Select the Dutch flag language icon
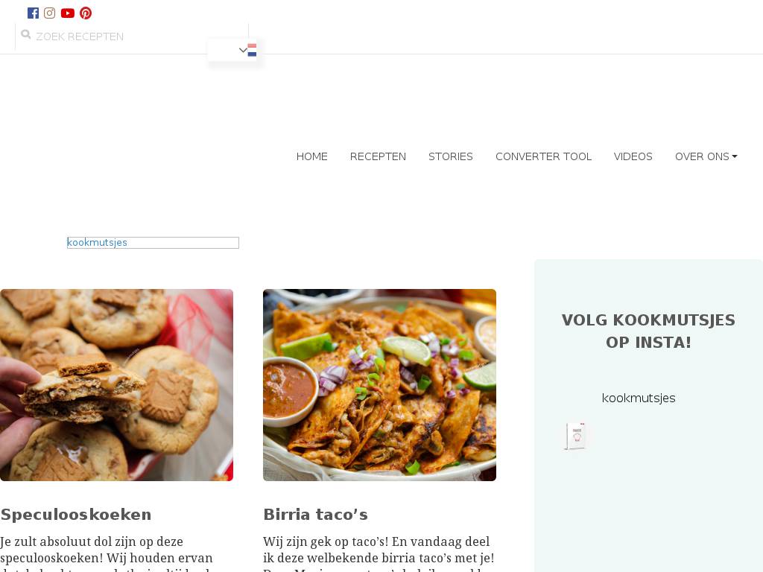 click(x=252, y=50)
